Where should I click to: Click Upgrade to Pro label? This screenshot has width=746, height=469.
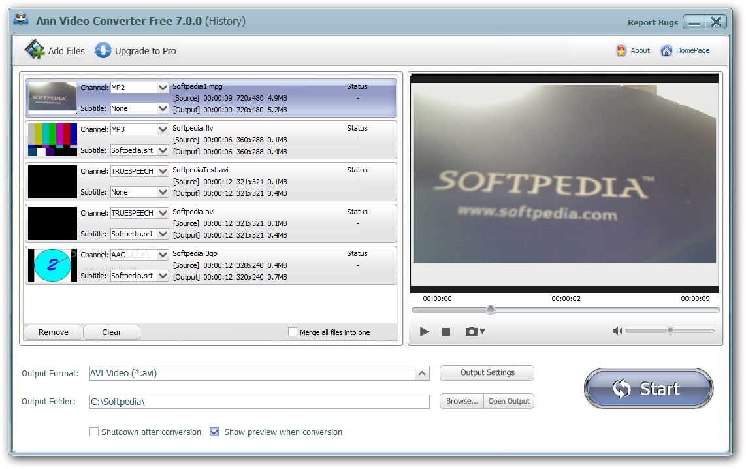point(145,51)
